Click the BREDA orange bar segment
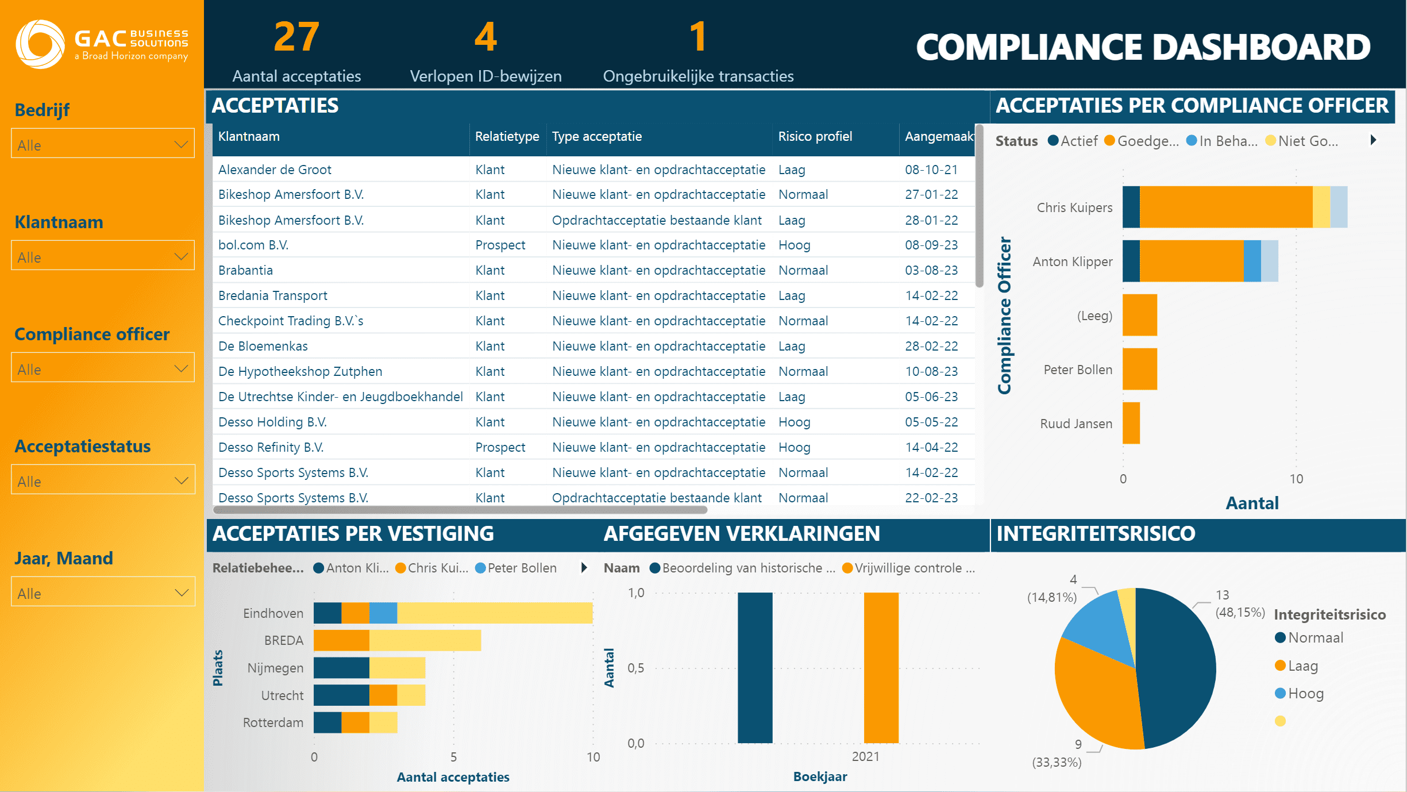Image resolution: width=1407 pixels, height=792 pixels. (x=341, y=640)
